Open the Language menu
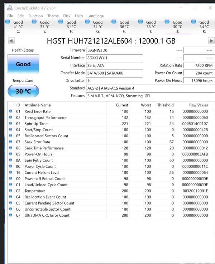The width and height of the screenshot is (215, 264). coord(95,16)
